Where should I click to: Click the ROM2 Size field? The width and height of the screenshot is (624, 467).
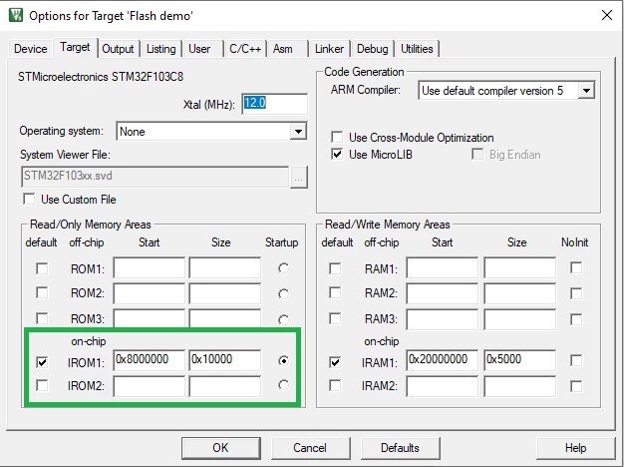225,293
